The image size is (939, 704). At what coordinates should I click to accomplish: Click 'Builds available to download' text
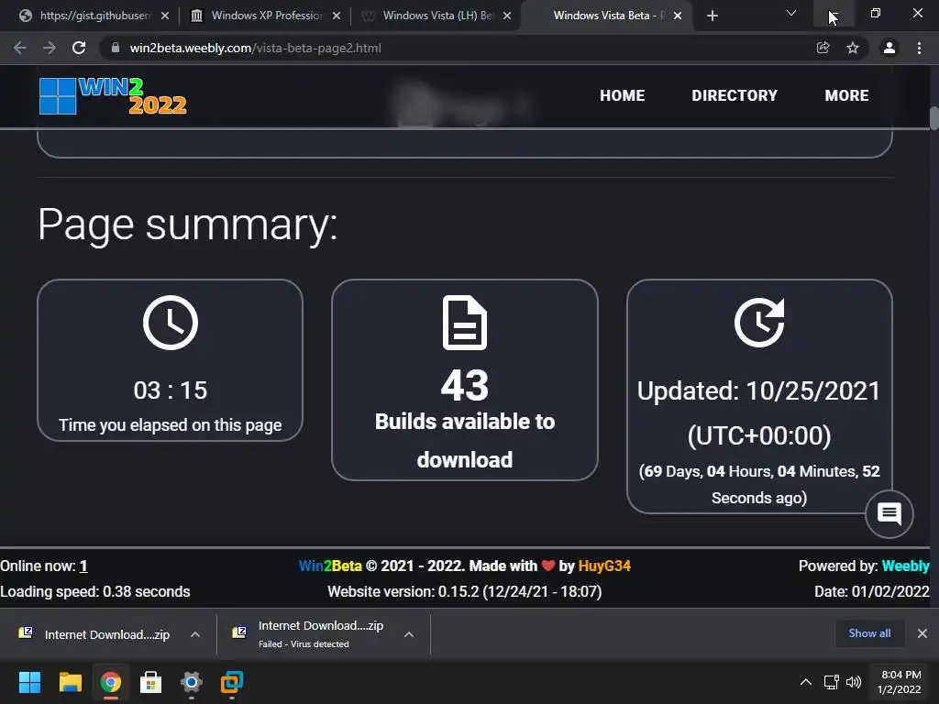click(x=465, y=441)
